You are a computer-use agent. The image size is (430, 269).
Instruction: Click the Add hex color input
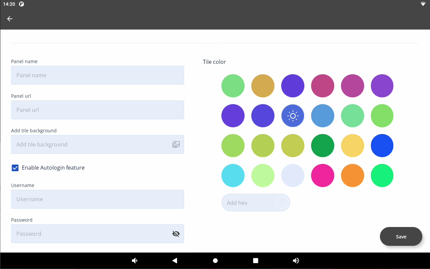[249, 203]
